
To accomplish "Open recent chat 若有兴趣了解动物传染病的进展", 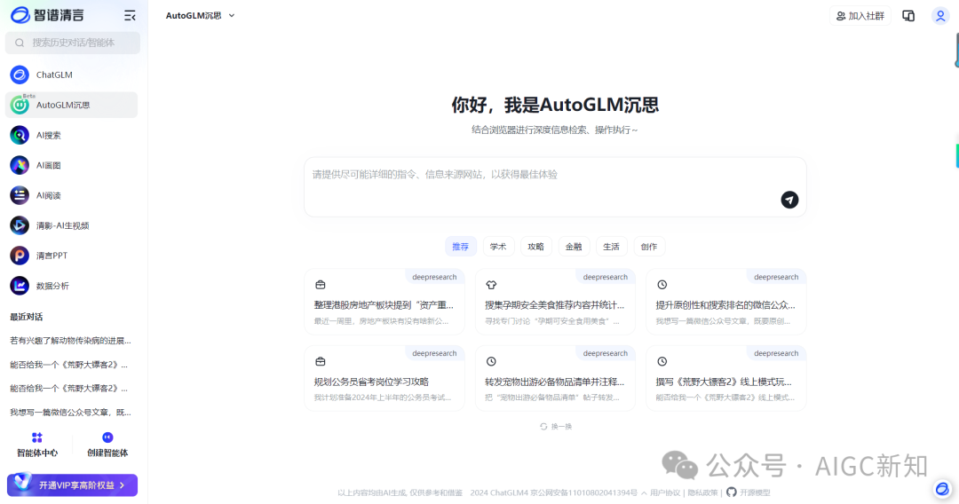I will [x=71, y=340].
